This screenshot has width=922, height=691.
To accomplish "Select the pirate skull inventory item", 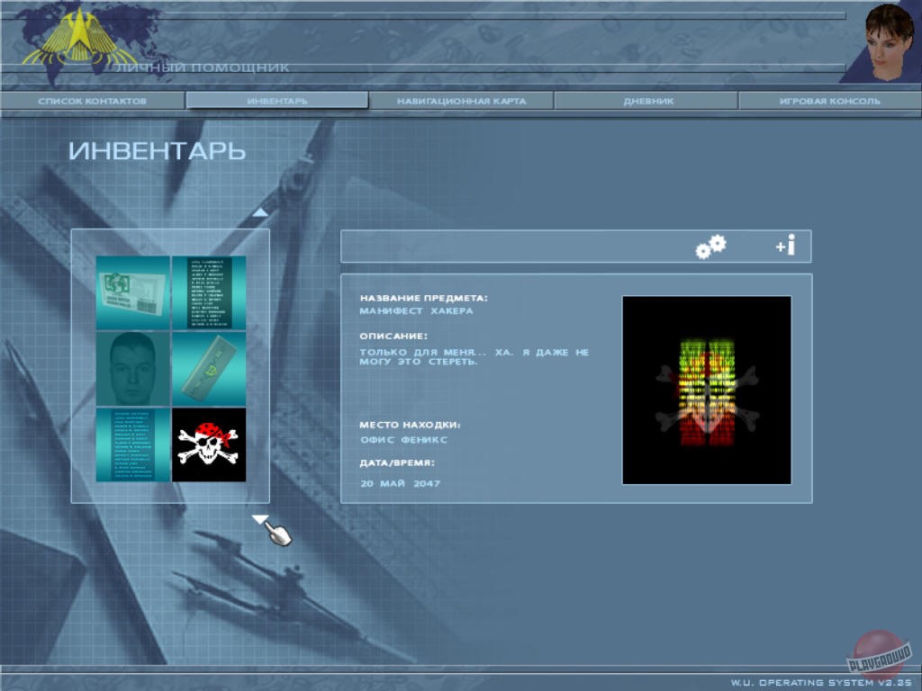I will tap(209, 444).
